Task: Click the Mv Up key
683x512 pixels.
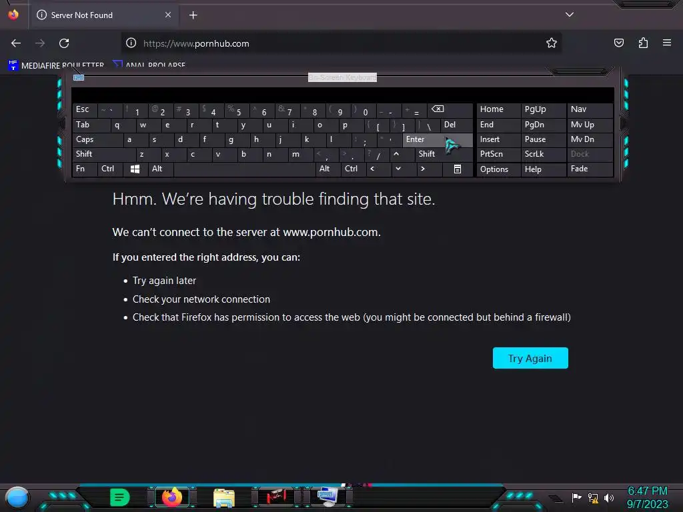Action: tap(590, 125)
